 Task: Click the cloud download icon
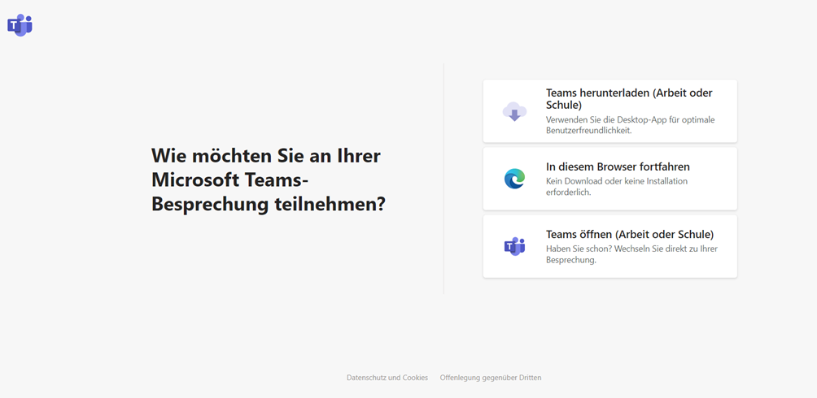point(514,111)
